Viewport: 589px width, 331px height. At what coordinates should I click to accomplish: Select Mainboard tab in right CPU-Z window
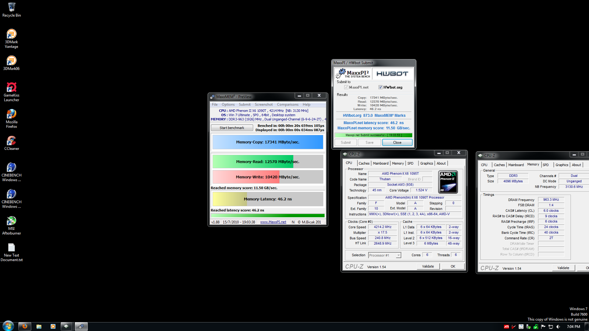[516, 165]
